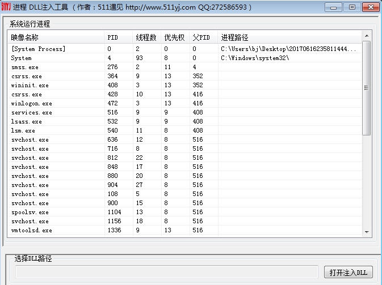Select svchost.exe with PID 108
This screenshot has height=285, width=382.
tap(184, 194)
